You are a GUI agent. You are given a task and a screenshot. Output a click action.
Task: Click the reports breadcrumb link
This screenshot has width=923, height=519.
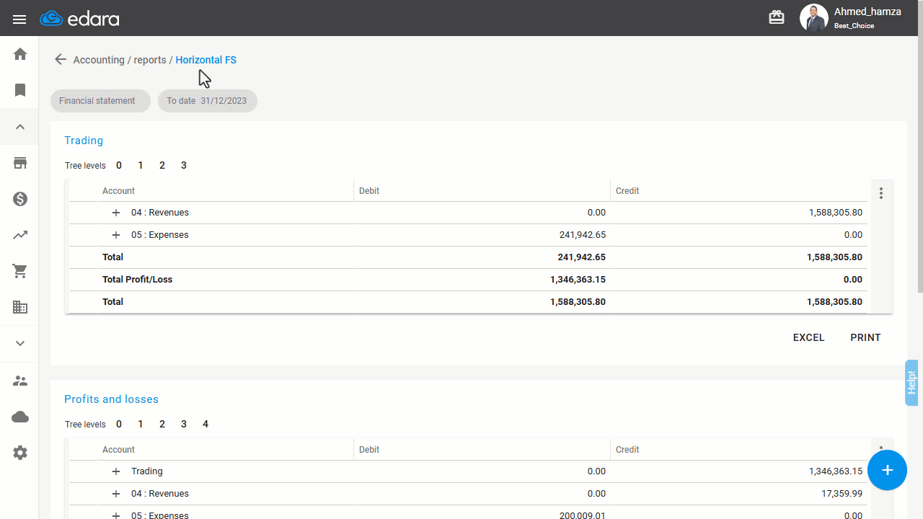point(150,60)
